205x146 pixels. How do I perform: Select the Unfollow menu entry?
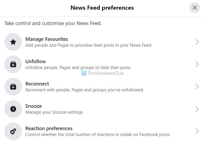(36, 61)
